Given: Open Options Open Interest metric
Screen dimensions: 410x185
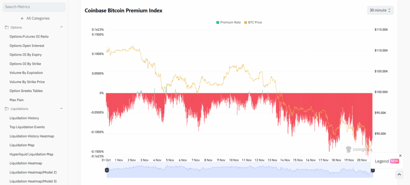Looking at the screenshot, I should (27, 46).
